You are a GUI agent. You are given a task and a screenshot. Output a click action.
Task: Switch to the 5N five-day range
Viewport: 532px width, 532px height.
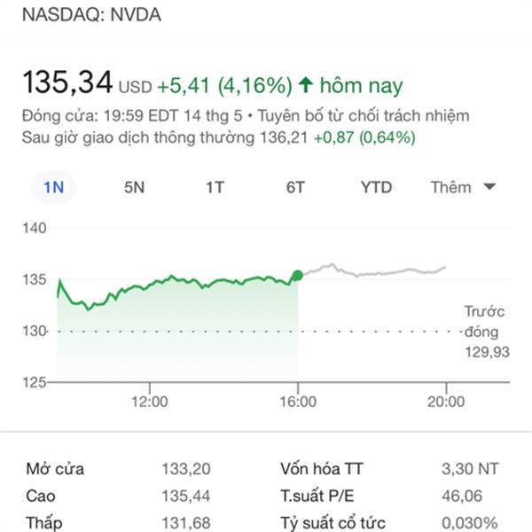pos(134,187)
